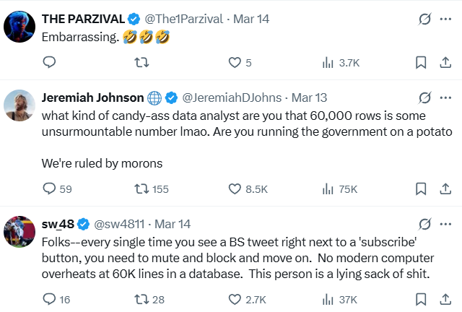Open more options on THE PARZIVAL's tweet

[446, 19]
